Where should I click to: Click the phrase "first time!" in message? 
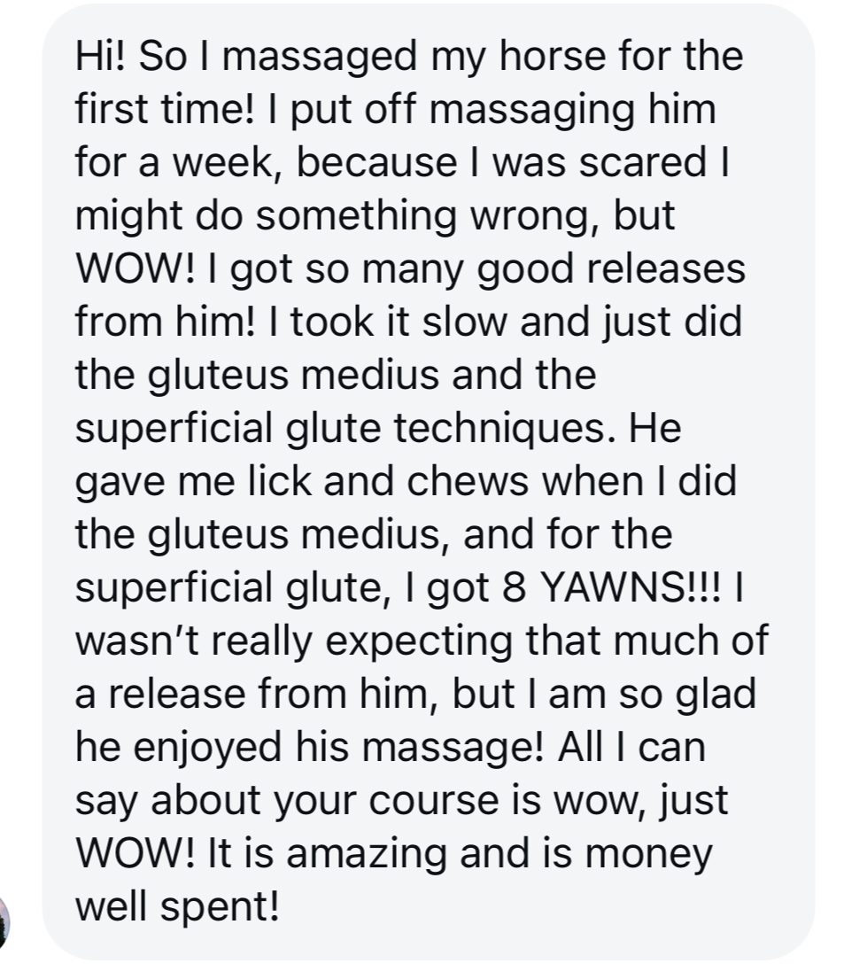(164, 109)
